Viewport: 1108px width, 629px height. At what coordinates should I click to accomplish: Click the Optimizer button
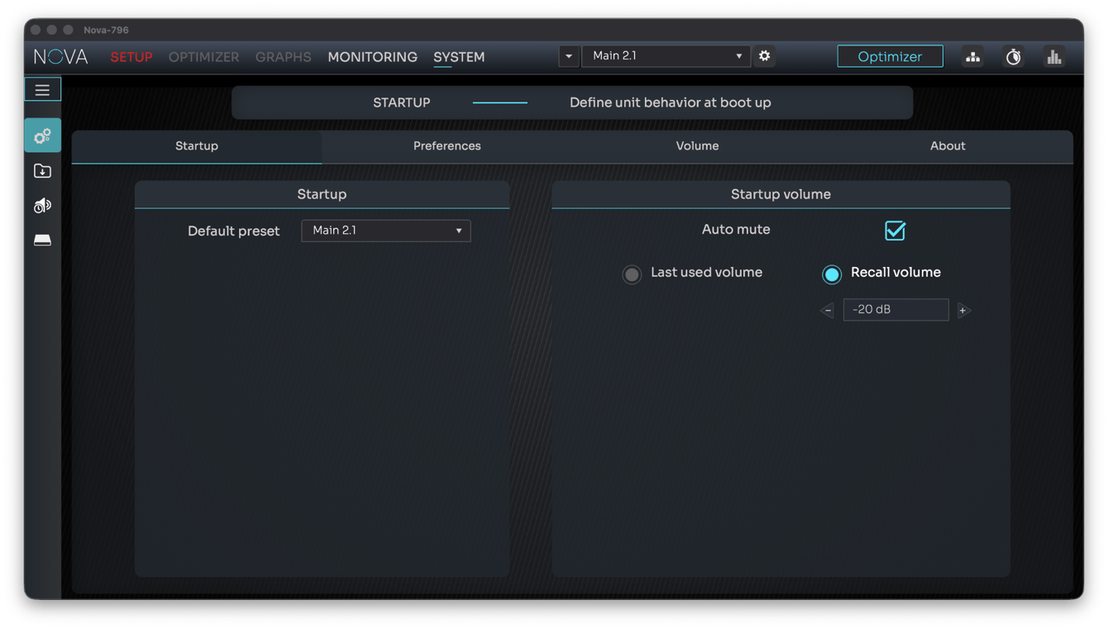890,56
